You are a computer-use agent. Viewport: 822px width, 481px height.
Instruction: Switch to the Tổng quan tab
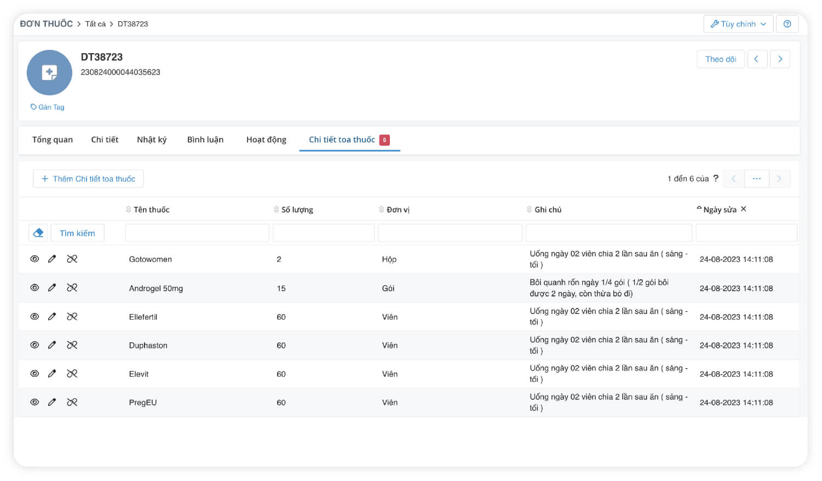53,140
